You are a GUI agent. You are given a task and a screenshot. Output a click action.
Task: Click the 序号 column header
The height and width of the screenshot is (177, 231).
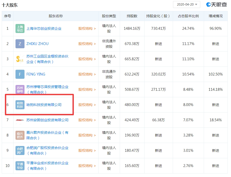click(x=7, y=16)
